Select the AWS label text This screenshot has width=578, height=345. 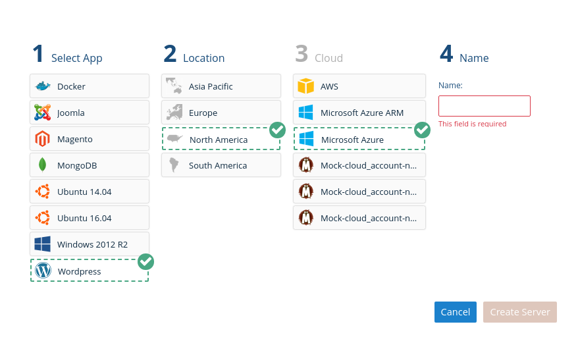click(x=329, y=87)
